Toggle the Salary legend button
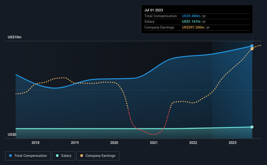 click(63, 156)
